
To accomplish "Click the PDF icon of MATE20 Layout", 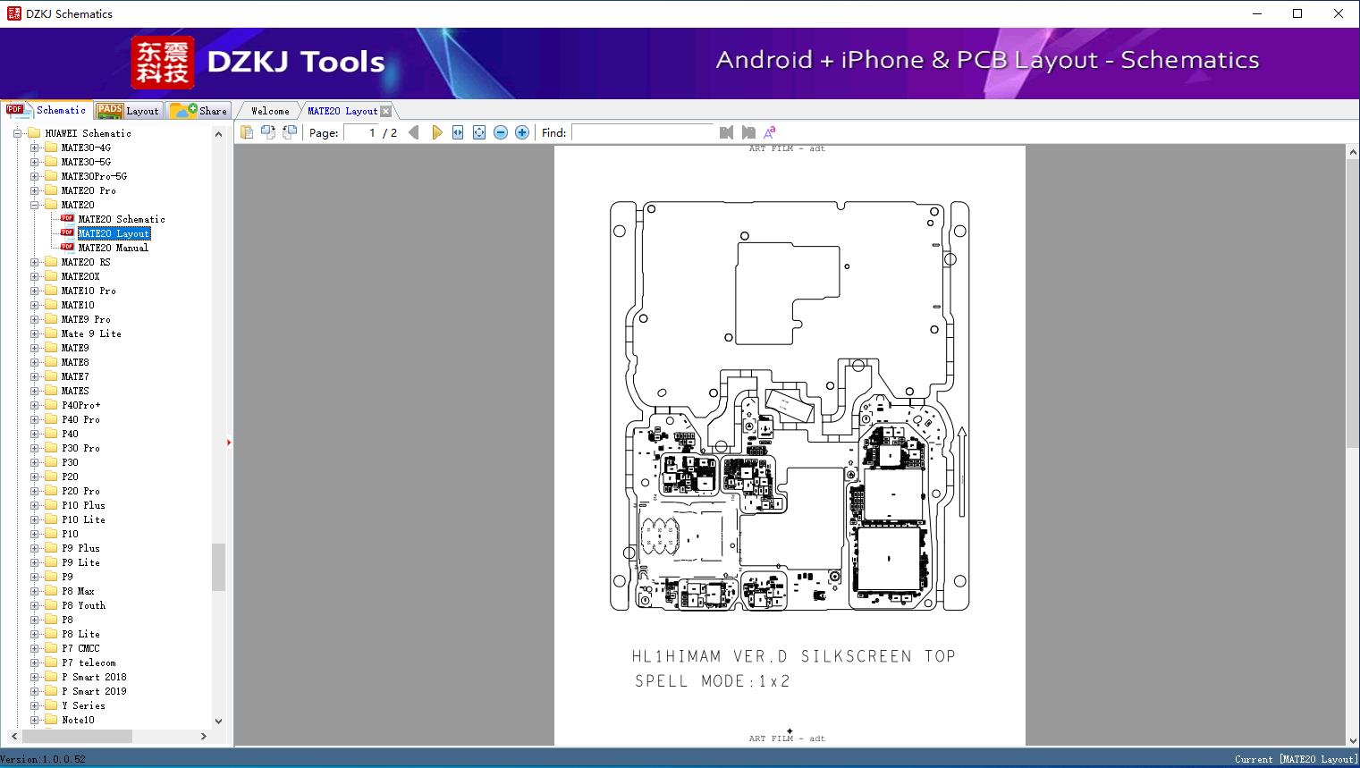I will click(67, 232).
